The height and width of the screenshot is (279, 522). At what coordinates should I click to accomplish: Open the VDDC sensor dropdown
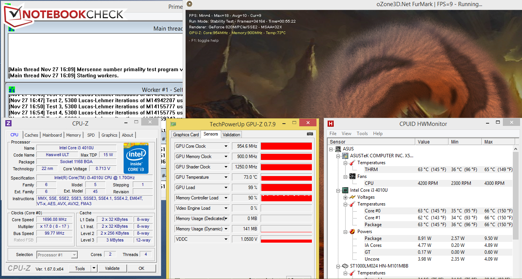226,239
